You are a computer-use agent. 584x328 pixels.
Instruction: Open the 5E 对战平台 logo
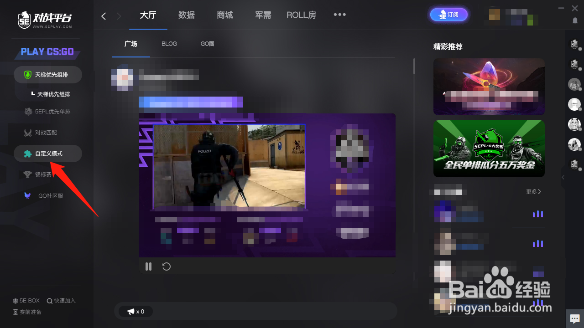click(x=45, y=19)
